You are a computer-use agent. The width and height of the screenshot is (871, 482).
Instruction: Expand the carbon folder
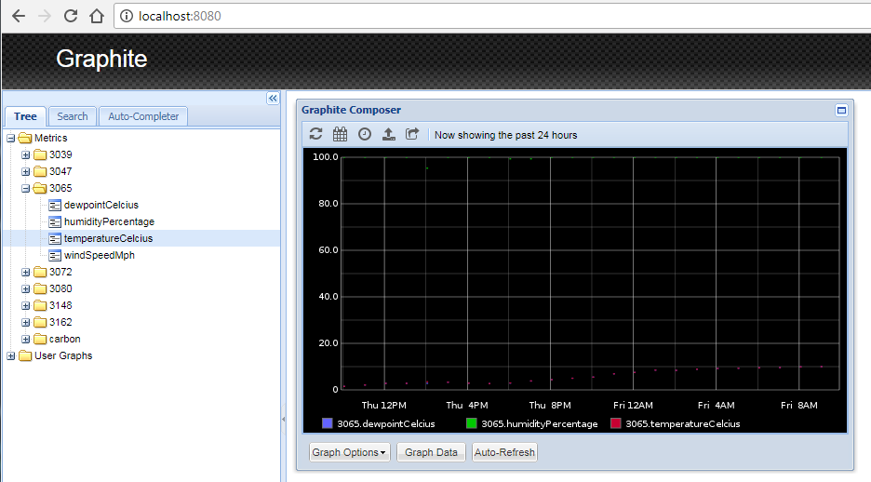coord(26,340)
